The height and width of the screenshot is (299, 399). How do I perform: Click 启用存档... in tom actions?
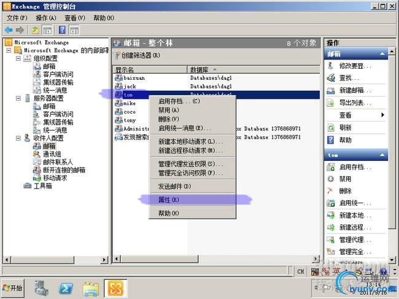pyautogui.click(x=355, y=167)
